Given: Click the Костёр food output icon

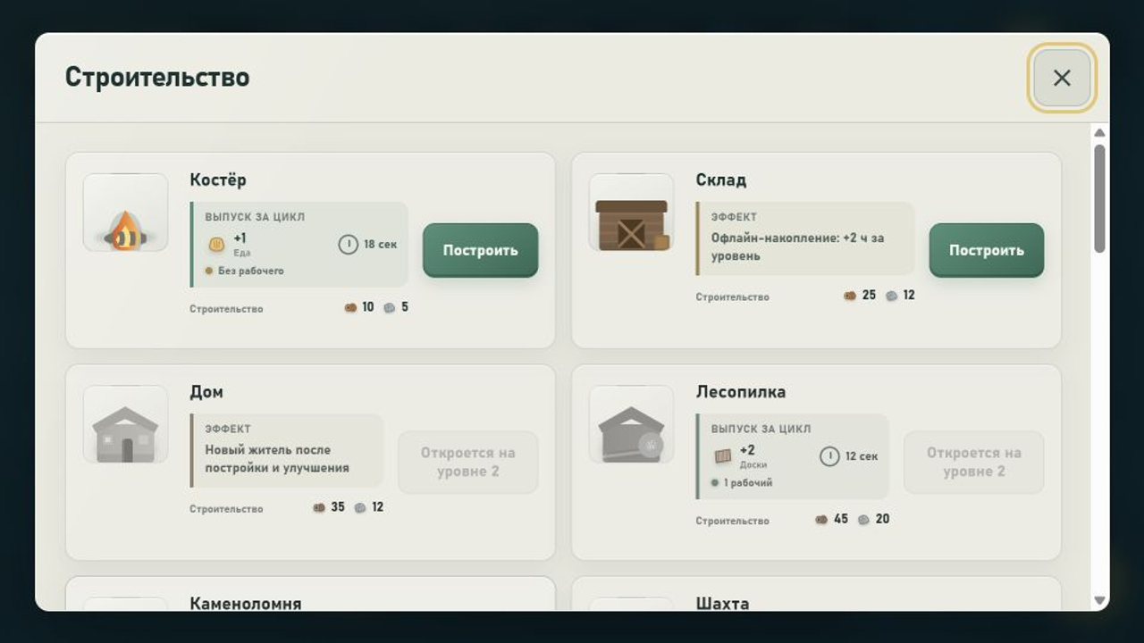Looking at the screenshot, I should click(216, 244).
